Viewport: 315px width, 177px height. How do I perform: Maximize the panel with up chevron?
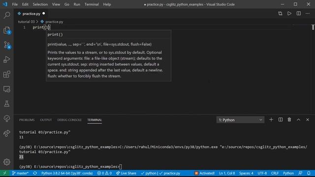[x=299, y=119]
